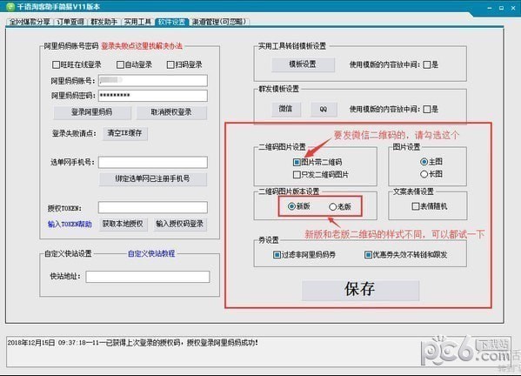This screenshot has width=521, height=376.
Task: Minimize the window via title bar
Action: [490, 8]
